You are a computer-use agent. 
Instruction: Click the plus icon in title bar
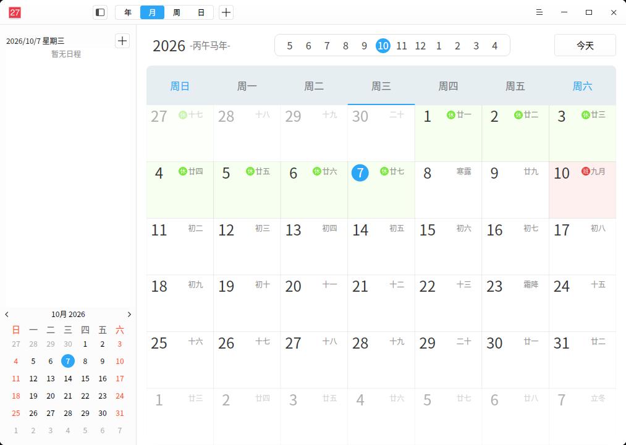[226, 12]
